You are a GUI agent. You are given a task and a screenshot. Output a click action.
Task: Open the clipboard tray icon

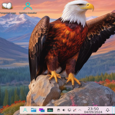click(58, 110)
